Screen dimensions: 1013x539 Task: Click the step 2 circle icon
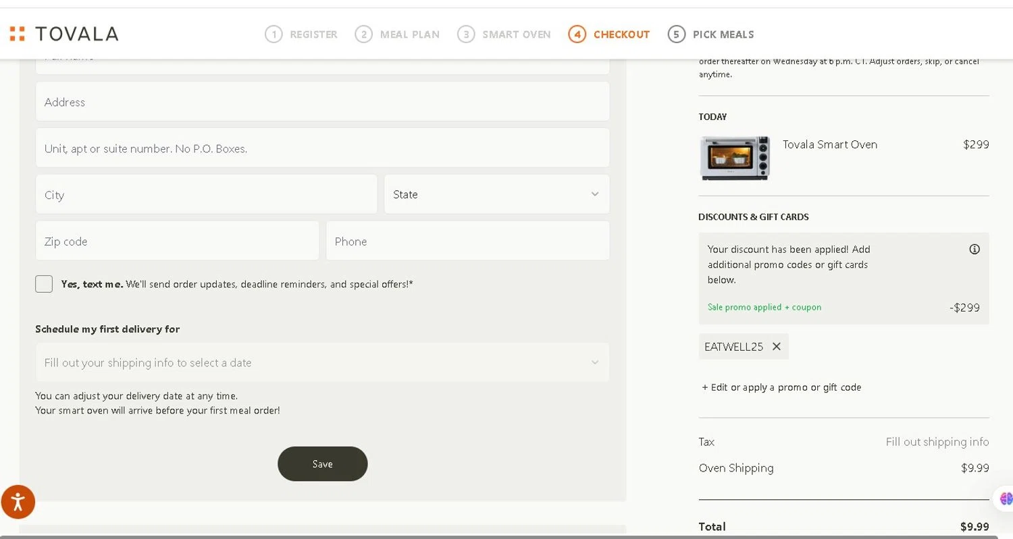pos(363,34)
